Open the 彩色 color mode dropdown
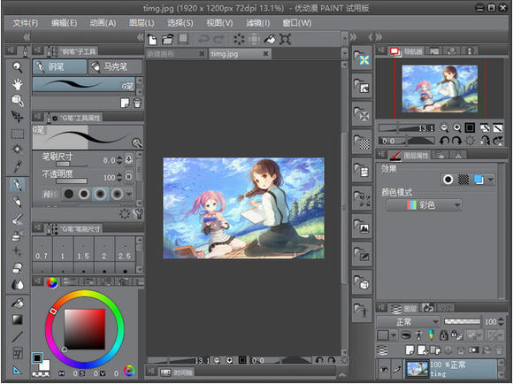Viewport: 513px width, 384px height. [424, 205]
